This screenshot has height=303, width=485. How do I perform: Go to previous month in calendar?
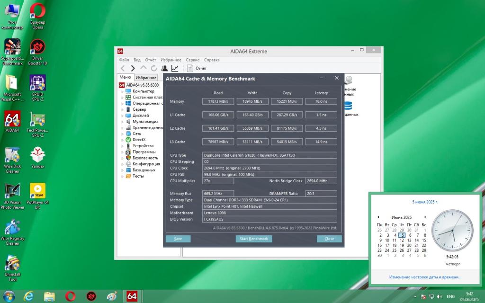click(x=378, y=217)
